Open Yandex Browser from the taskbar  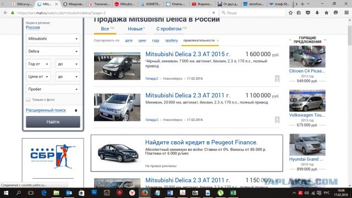click(132, 193)
